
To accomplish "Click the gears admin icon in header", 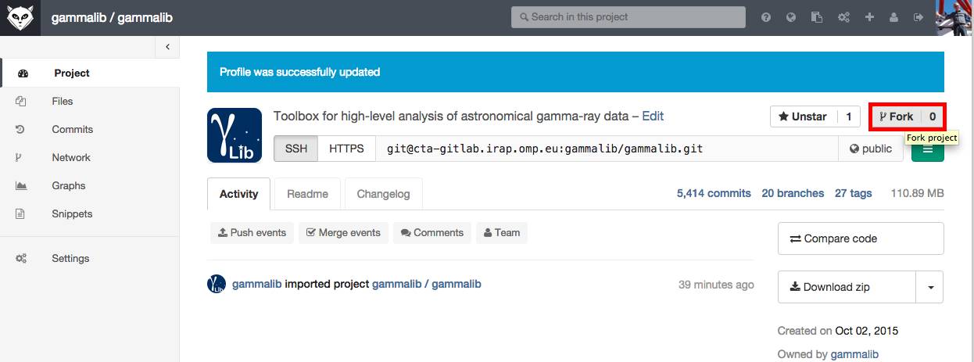I will [843, 17].
